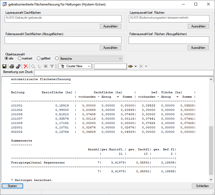
Task: Click the save (floppy disk) icon
Action: click(4, 66)
